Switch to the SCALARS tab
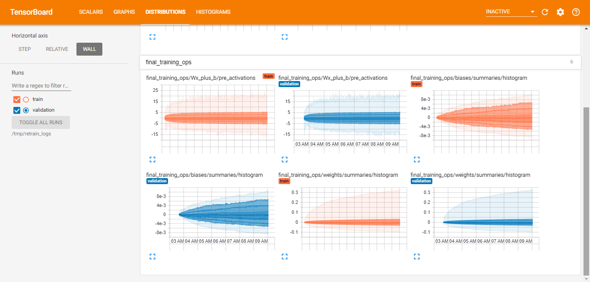Image resolution: width=590 pixels, height=282 pixels. click(91, 12)
